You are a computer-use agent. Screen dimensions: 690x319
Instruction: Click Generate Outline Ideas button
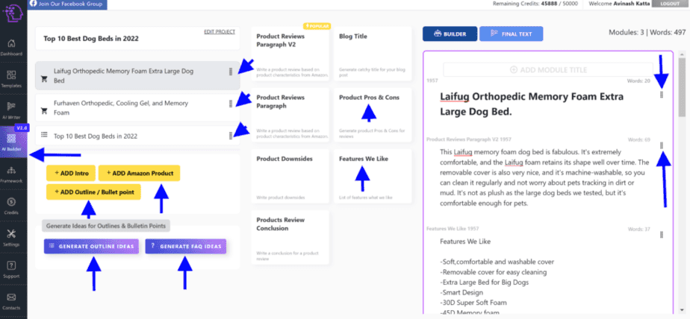coord(92,247)
